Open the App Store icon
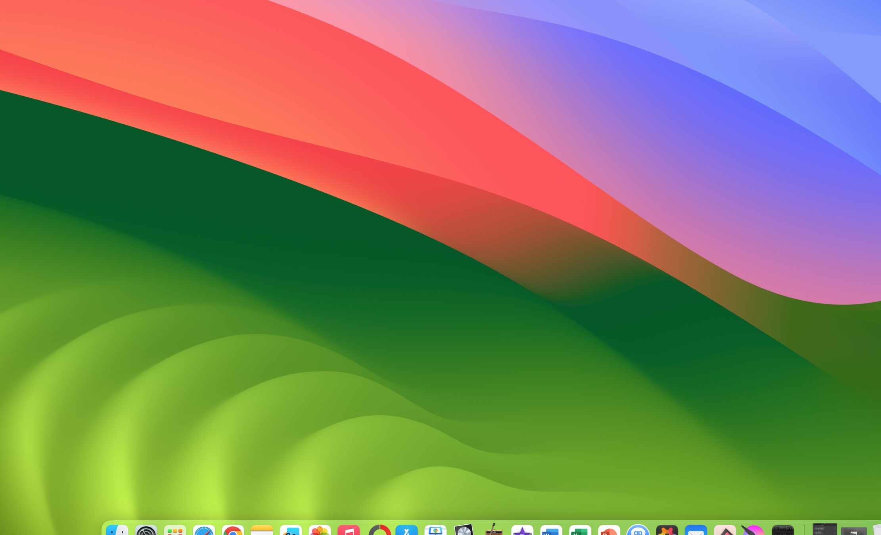This screenshot has width=881, height=535. [406, 530]
